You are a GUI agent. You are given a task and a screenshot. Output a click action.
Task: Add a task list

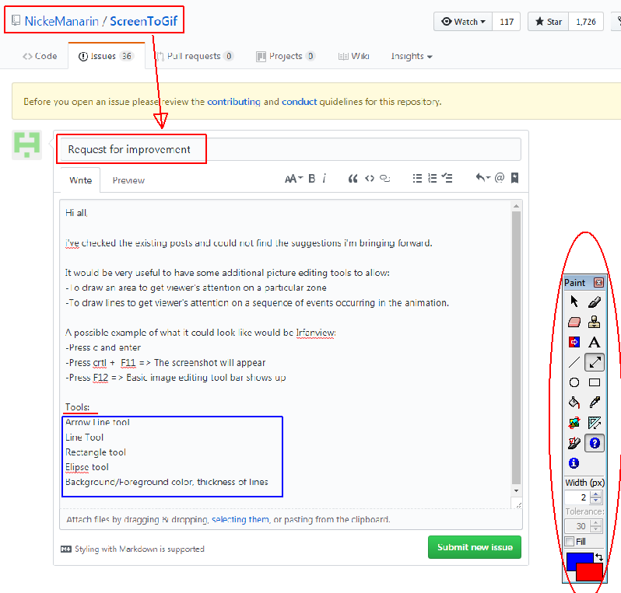447,179
